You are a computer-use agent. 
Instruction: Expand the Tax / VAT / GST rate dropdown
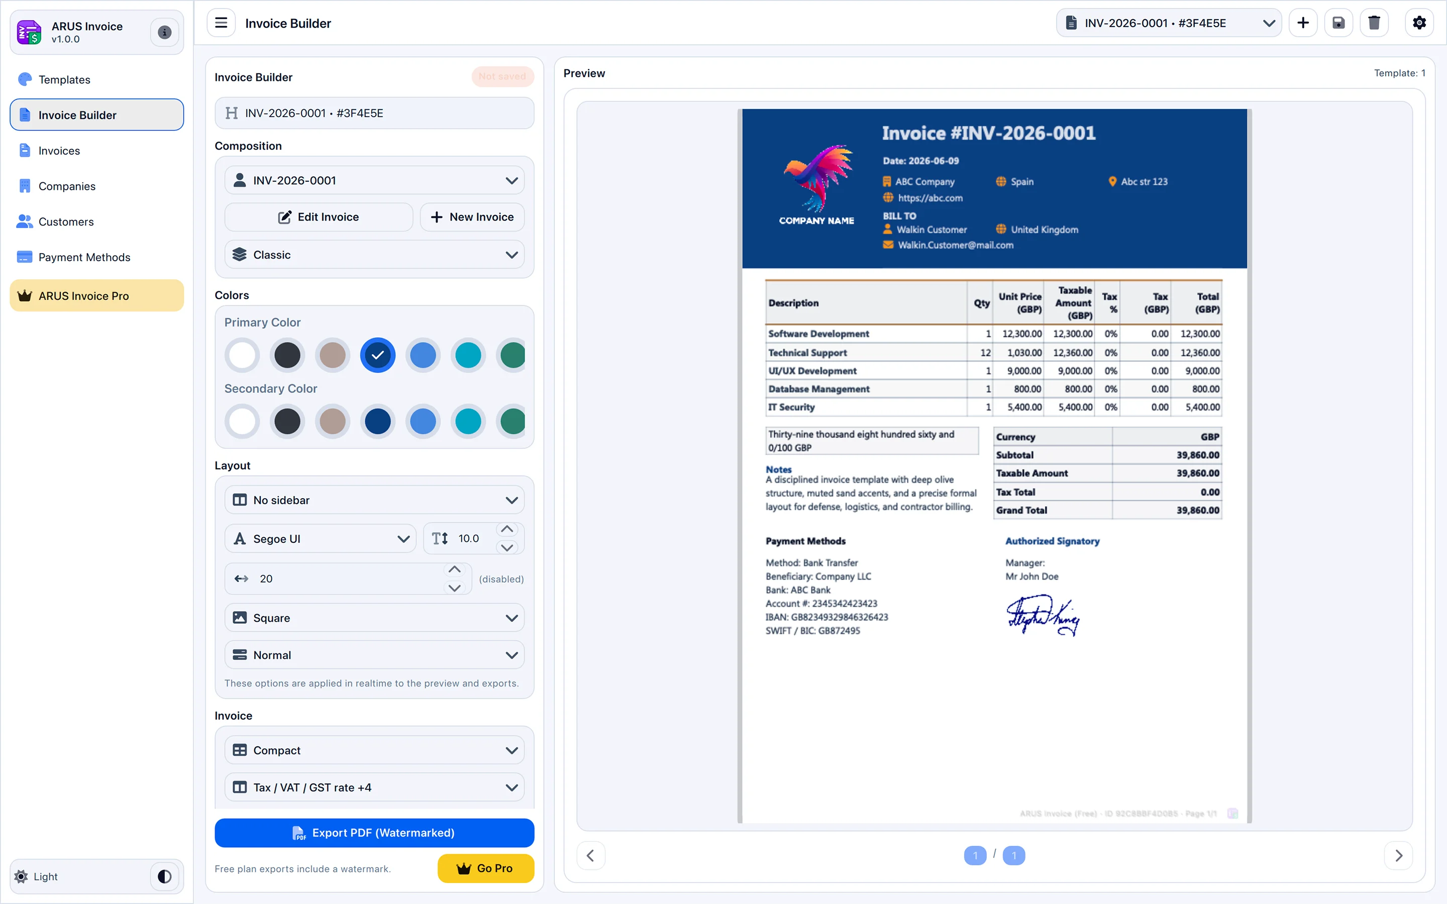pyautogui.click(x=374, y=787)
